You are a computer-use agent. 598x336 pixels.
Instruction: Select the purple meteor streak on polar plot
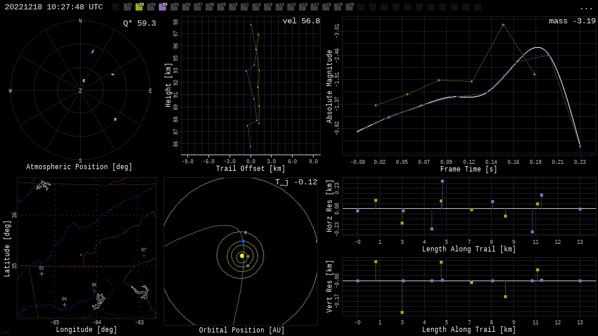pyautogui.click(x=92, y=52)
